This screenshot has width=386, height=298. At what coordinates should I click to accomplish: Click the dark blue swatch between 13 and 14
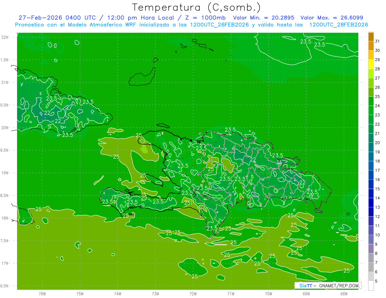click(x=371, y=203)
